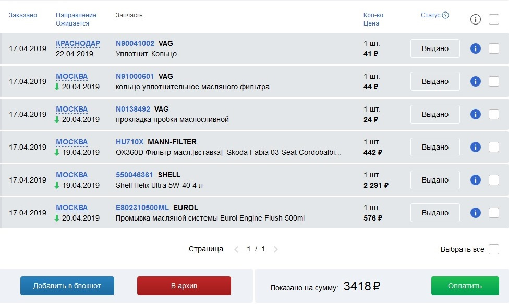The height and width of the screenshot is (304, 509).
Task: Open the КРАСНОДАР direction link
Action: (x=78, y=43)
